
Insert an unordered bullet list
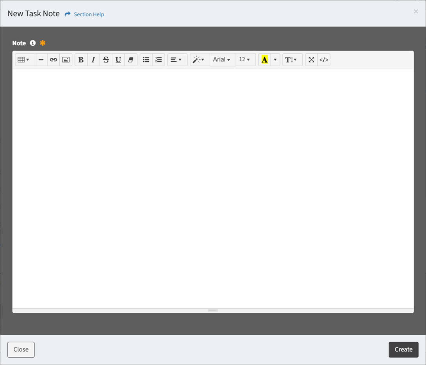(146, 60)
